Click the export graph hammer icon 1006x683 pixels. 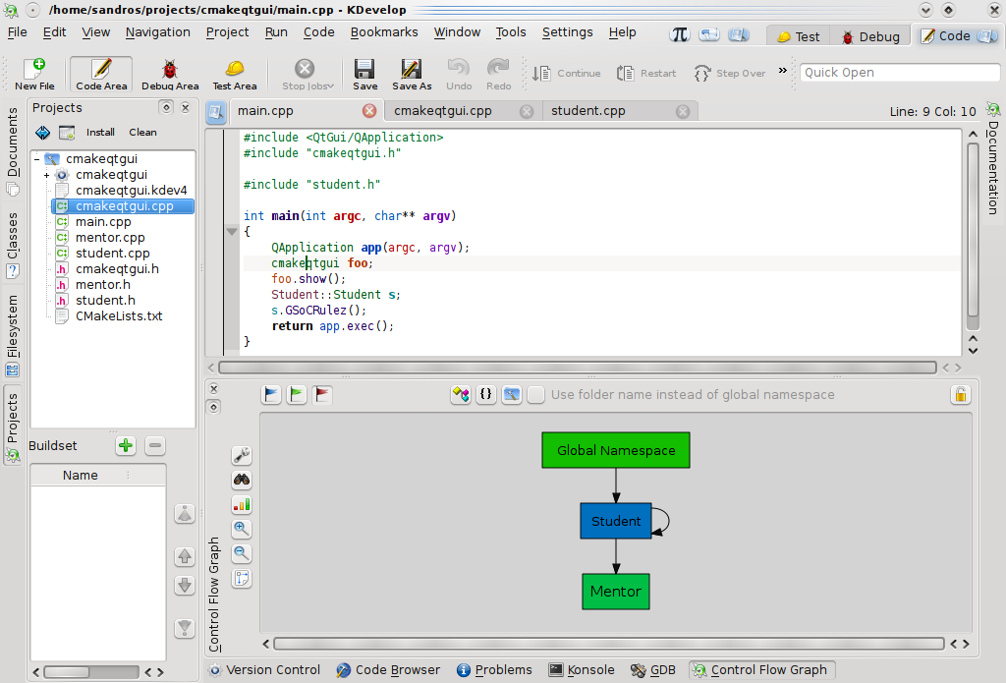512,394
